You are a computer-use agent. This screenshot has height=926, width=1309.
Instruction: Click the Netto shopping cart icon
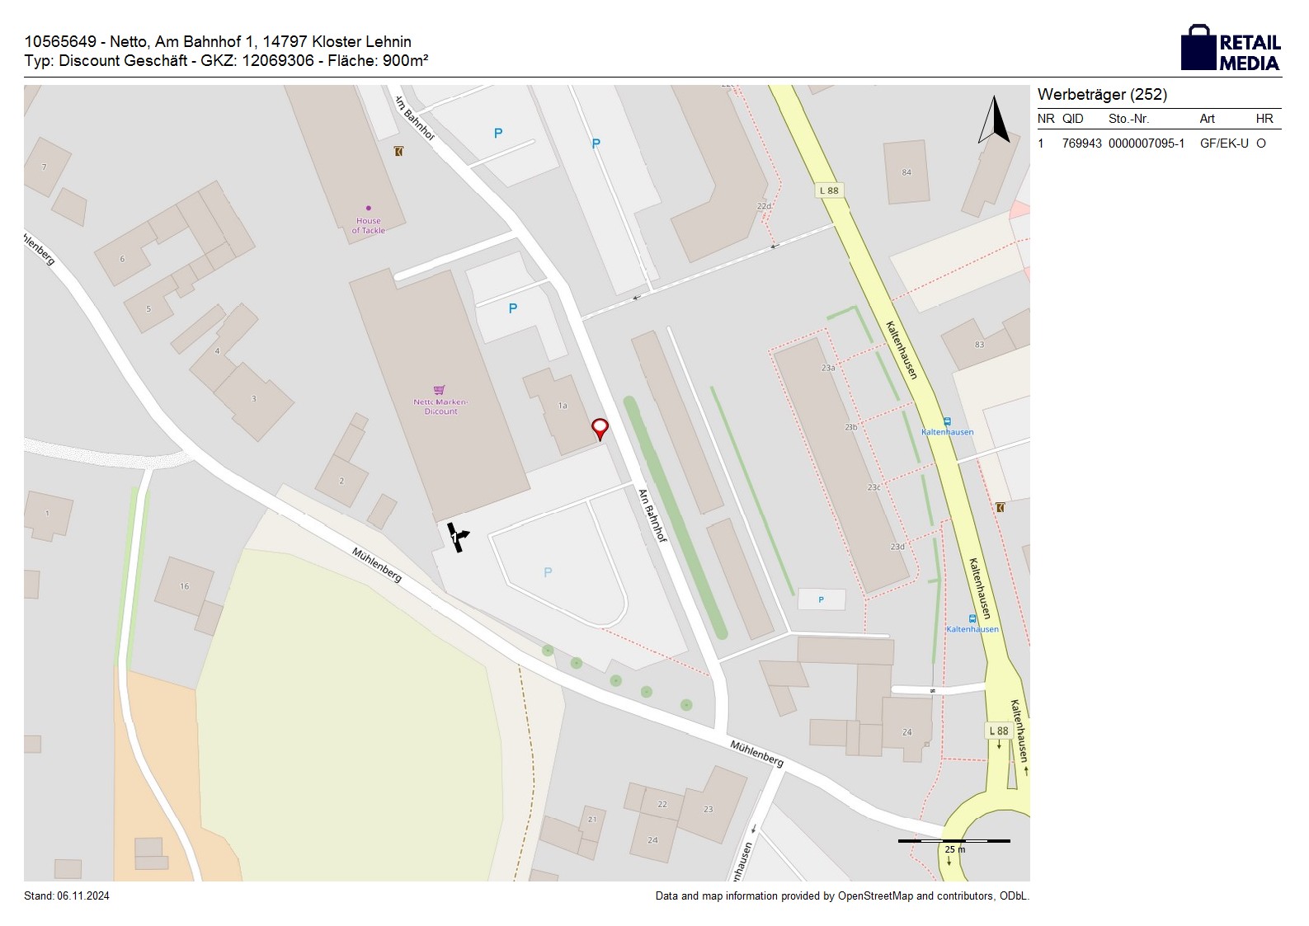440,390
